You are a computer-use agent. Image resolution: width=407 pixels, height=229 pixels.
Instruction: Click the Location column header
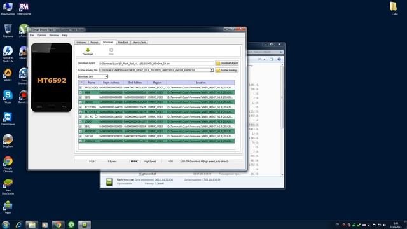(x=201, y=83)
